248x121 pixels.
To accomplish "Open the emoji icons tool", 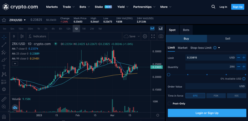I will click(x=4, y=89).
